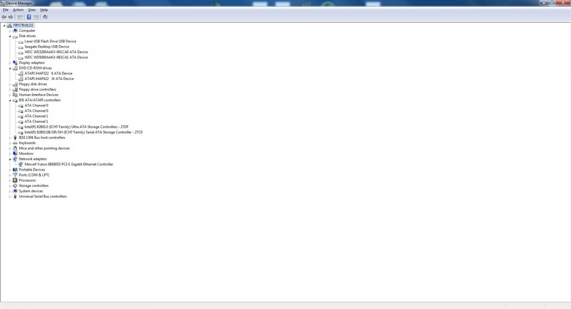The width and height of the screenshot is (571, 309).
Task: Select ATAPI iHAP322 DVD drive entry
Action: click(48, 74)
